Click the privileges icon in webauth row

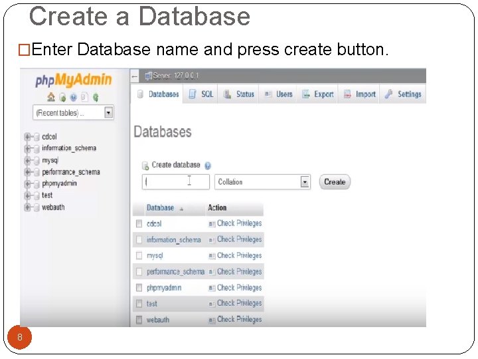pos(212,320)
